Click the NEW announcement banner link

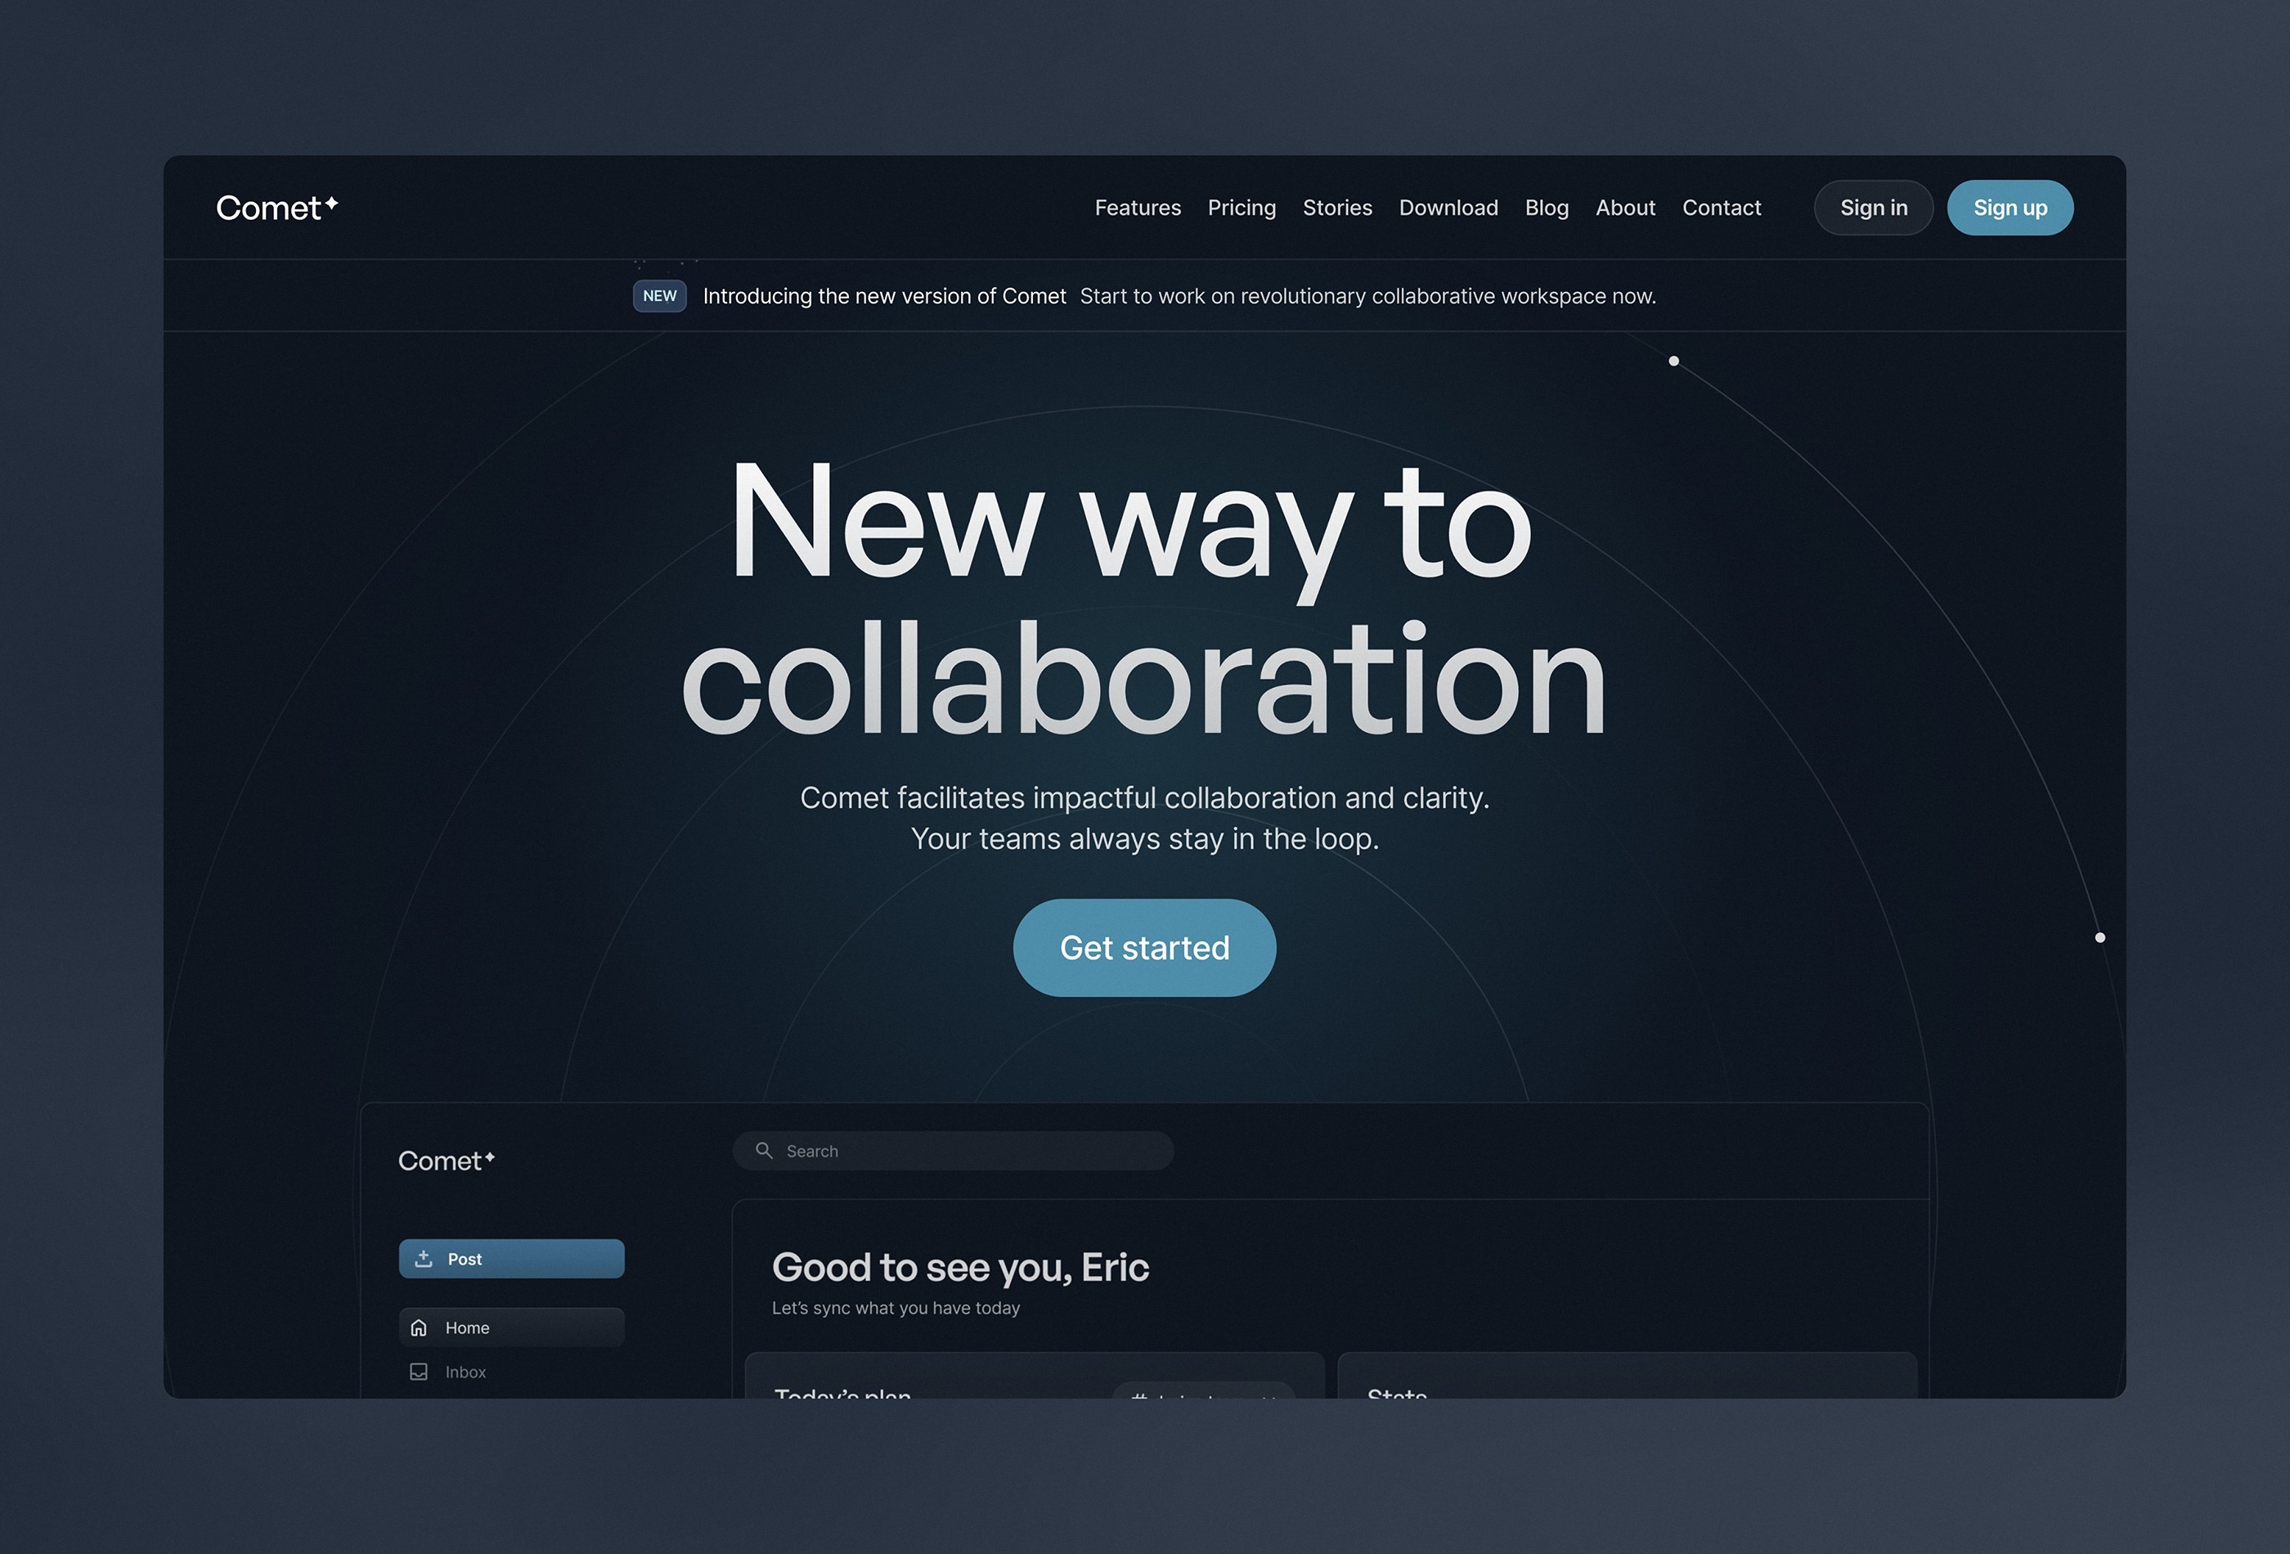coord(1144,294)
